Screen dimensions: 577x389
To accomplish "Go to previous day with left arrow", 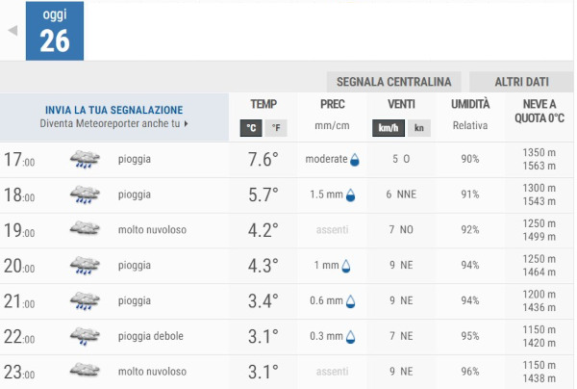I will coord(13,30).
